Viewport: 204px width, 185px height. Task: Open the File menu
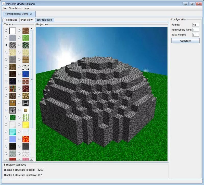tap(5, 8)
